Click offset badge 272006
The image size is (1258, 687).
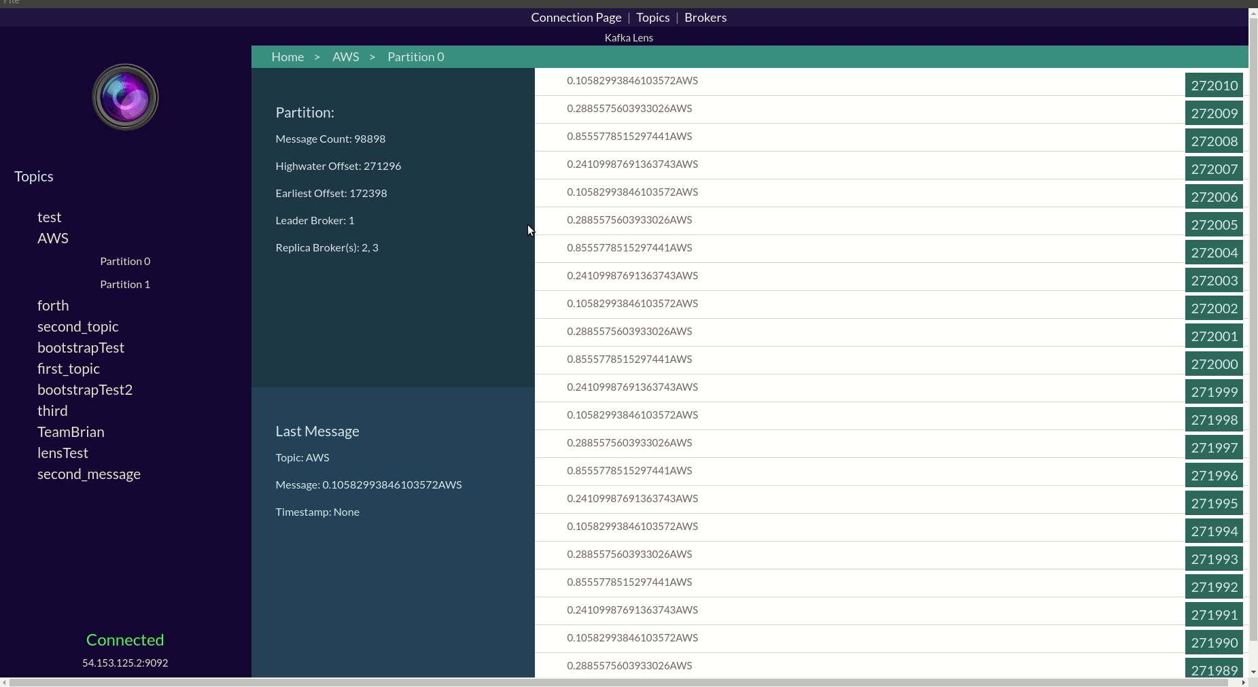(1214, 197)
